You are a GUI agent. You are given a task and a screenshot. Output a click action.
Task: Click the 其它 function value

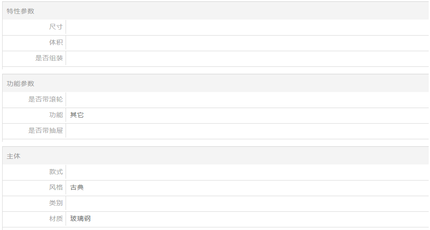77,115
